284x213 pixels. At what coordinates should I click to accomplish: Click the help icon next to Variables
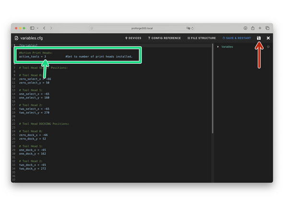268,47
